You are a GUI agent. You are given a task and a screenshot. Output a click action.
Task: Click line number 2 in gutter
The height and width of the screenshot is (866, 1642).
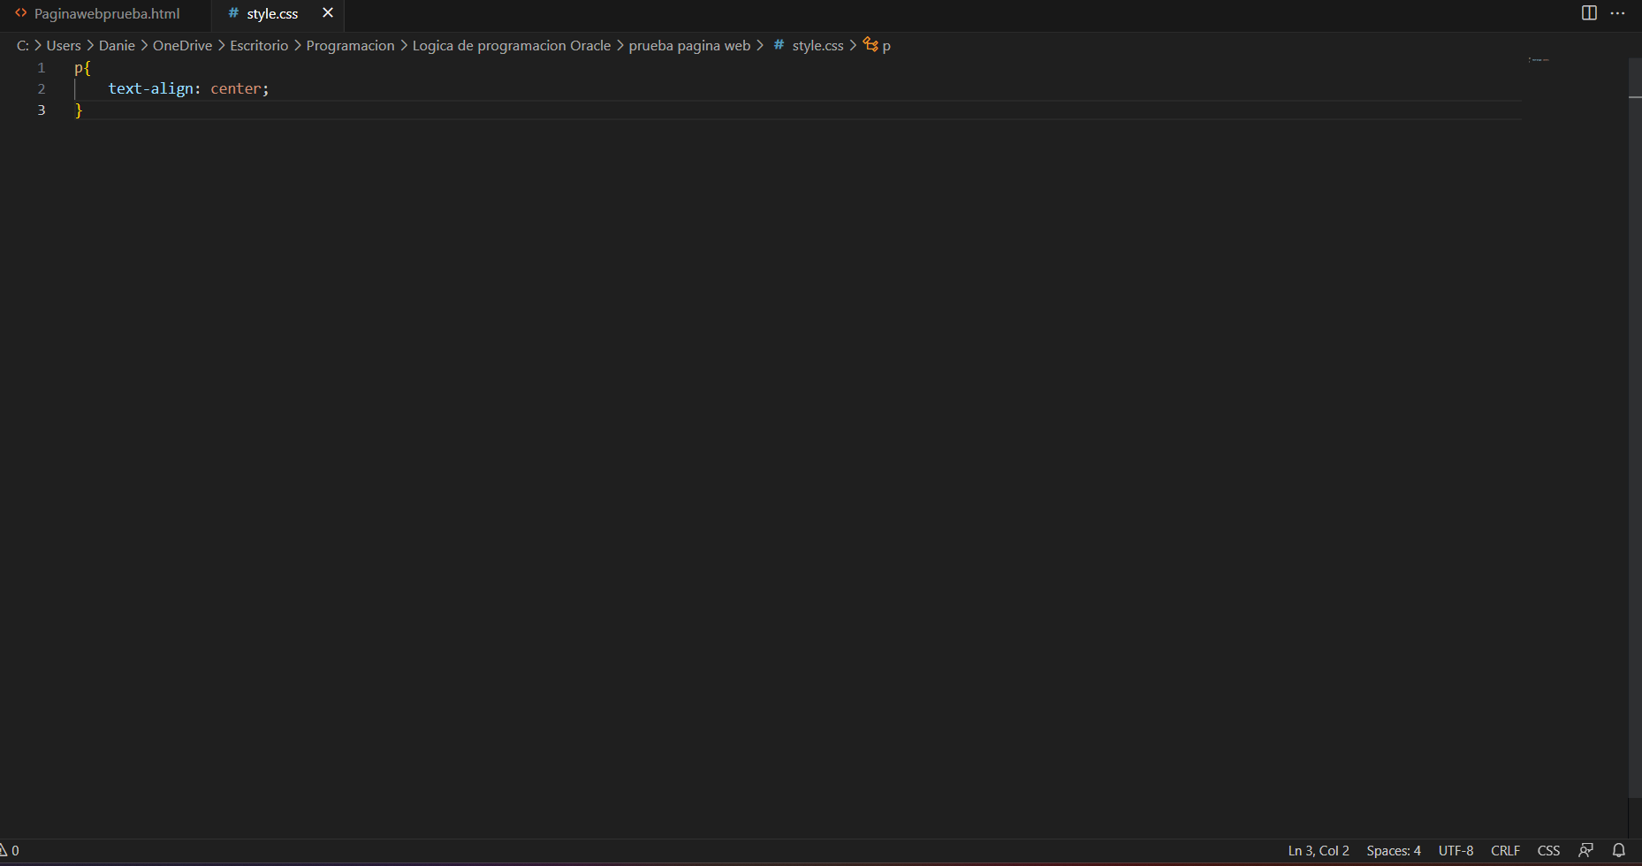tap(42, 88)
